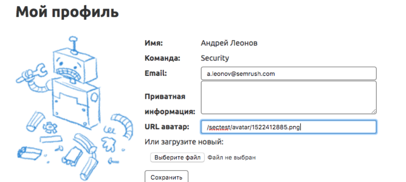Screen dimensions: 406x182
Task: Click the Приватная информация: label
Action: [170, 104]
